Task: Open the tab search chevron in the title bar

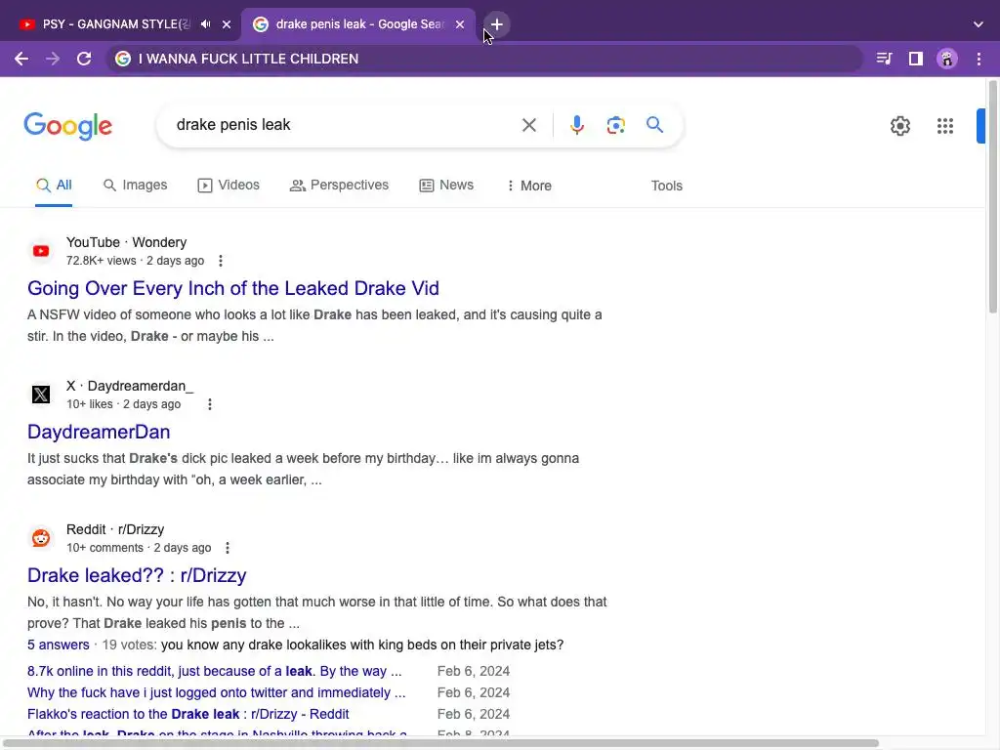Action: pos(979,24)
